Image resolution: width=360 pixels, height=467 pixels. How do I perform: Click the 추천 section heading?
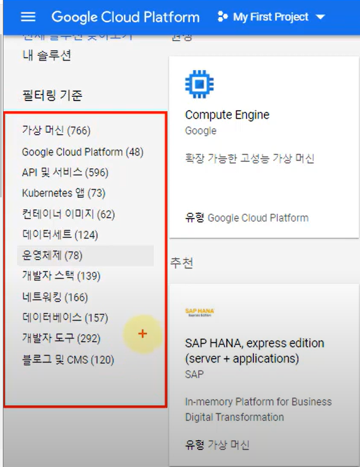(x=182, y=263)
